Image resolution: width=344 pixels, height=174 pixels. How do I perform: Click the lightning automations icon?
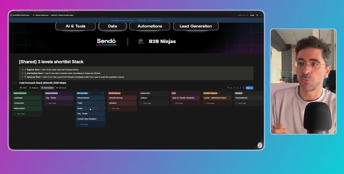click(234, 88)
